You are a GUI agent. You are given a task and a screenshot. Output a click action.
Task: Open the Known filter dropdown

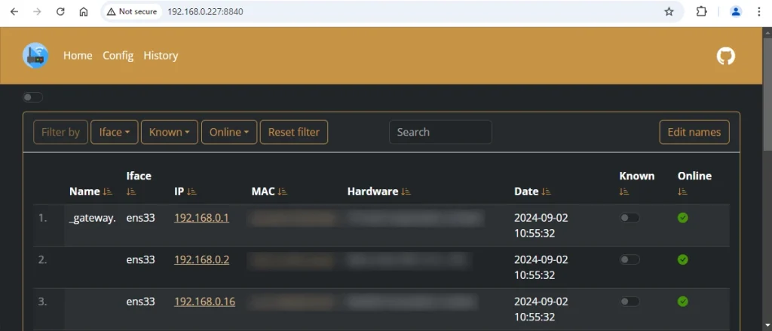tap(170, 132)
